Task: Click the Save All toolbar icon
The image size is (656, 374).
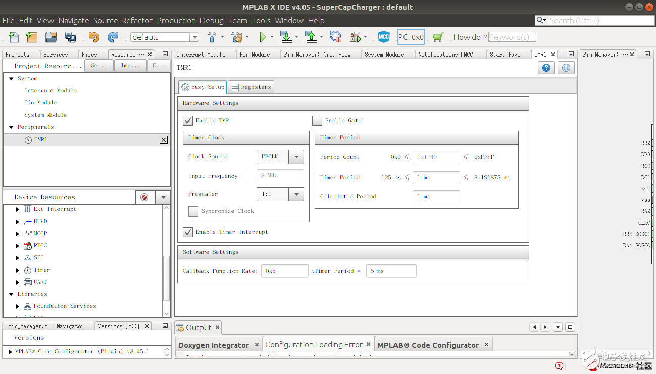Action: pos(70,37)
